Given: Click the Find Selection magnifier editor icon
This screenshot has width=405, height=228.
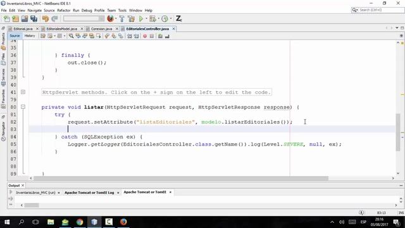Looking at the screenshot, I should [71, 36].
